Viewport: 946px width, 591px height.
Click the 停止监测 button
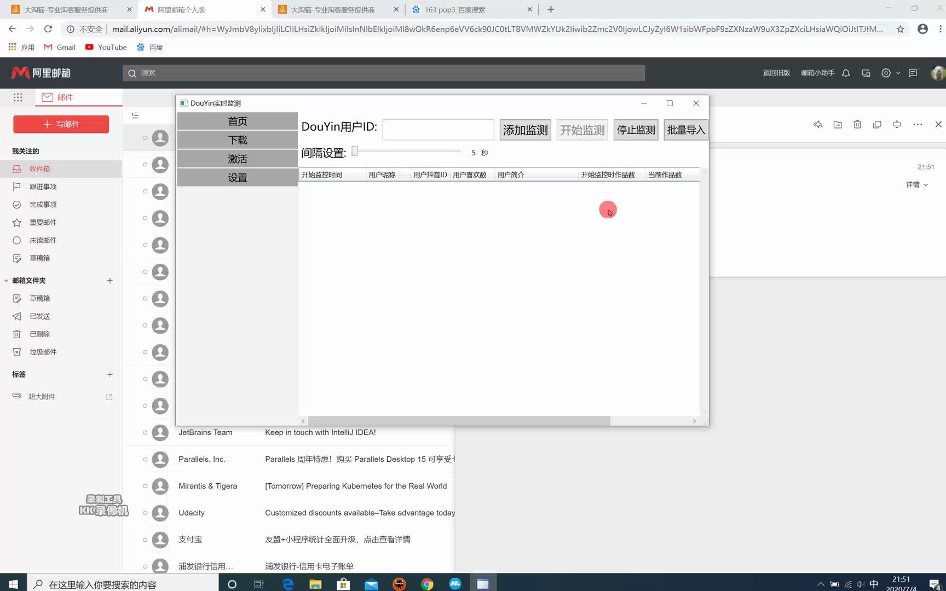pos(636,130)
